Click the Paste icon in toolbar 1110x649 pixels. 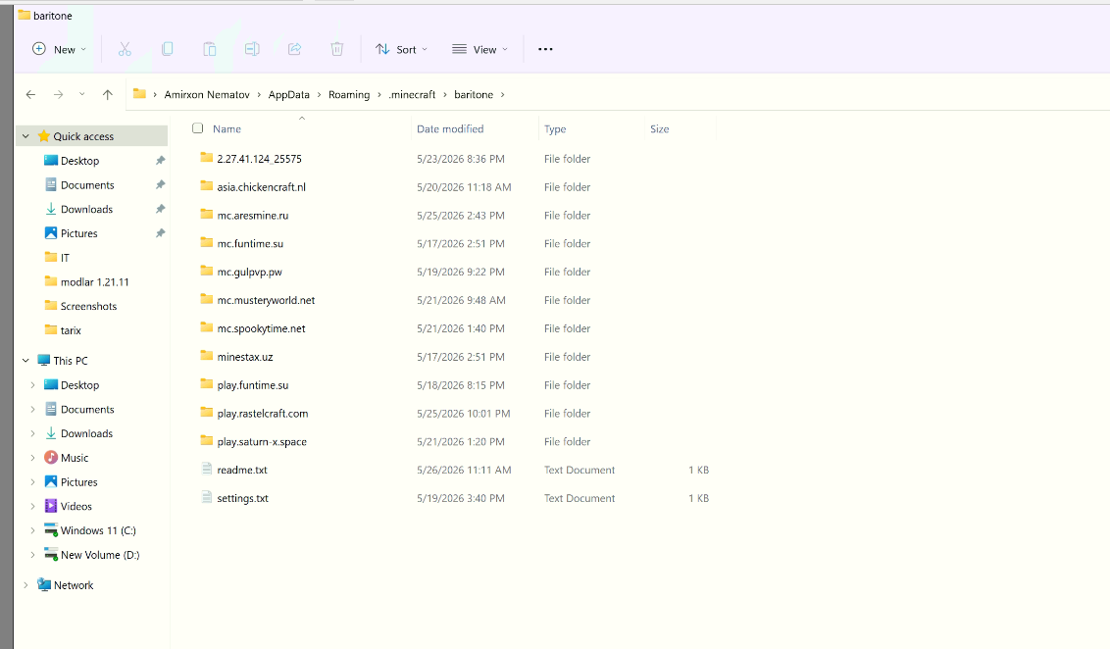[210, 49]
